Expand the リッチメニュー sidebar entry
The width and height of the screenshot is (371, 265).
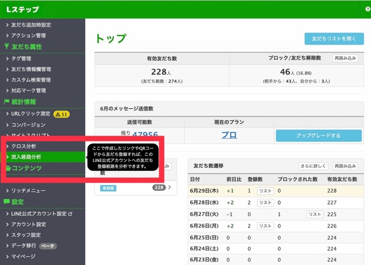[28, 190]
